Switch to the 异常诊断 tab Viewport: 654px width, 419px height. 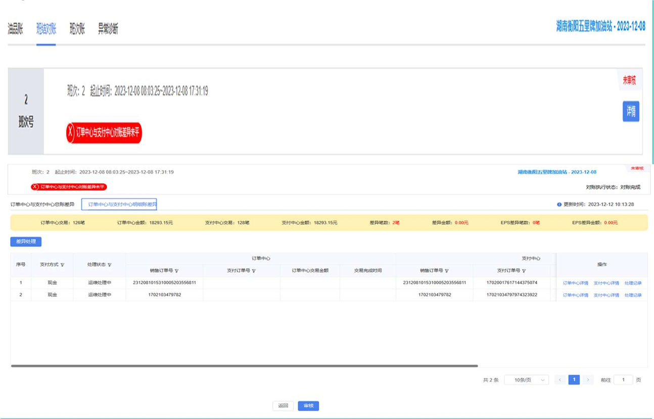(x=108, y=29)
